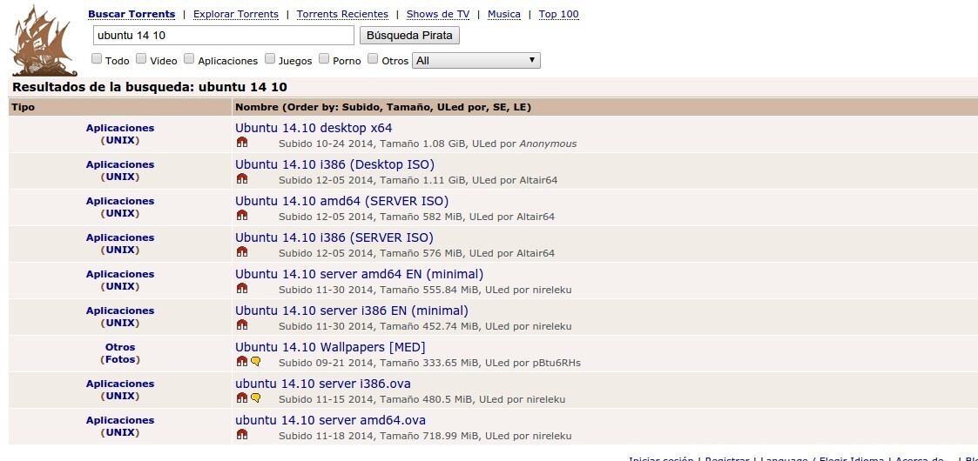Open Ubuntu 14.10 server i386 EN (minimal)

[x=352, y=311]
